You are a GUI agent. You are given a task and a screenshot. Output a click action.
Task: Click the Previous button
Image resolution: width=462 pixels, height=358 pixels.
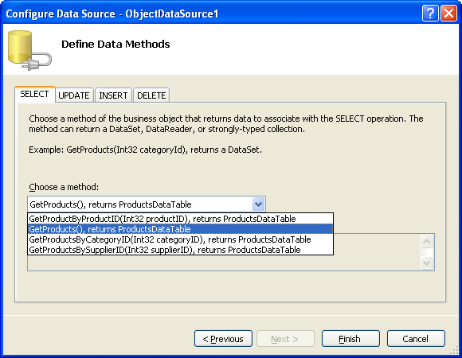(x=223, y=339)
